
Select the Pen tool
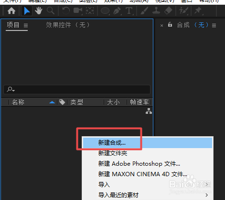pyautogui.click(x=117, y=11)
